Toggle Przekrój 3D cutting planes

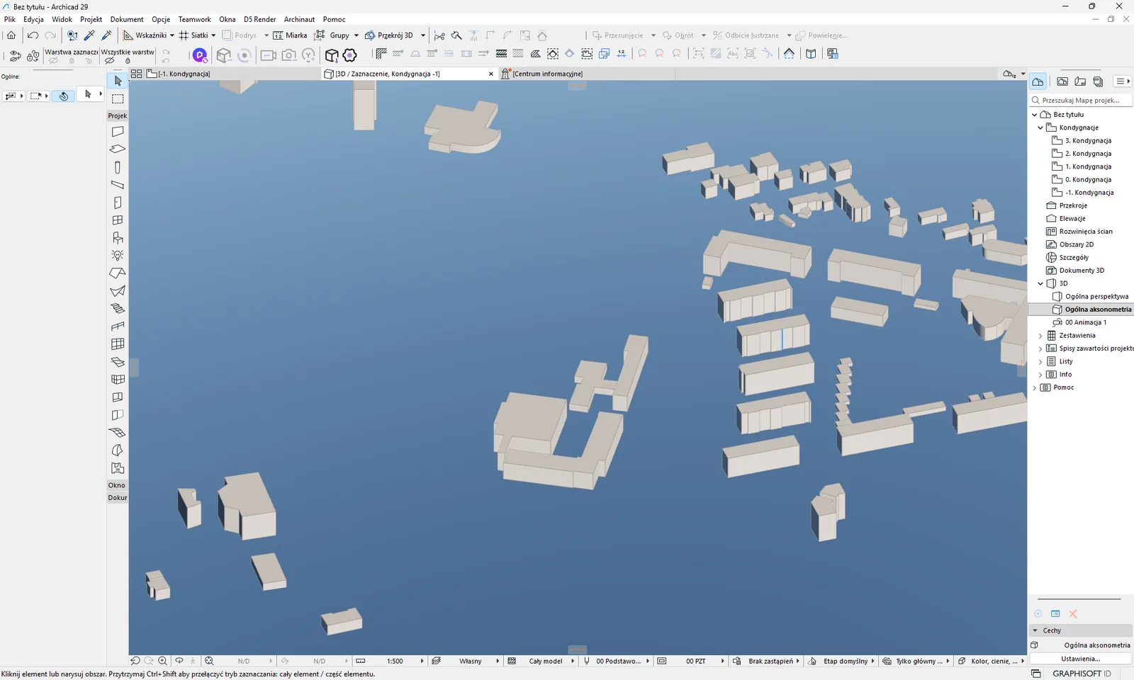[389, 35]
